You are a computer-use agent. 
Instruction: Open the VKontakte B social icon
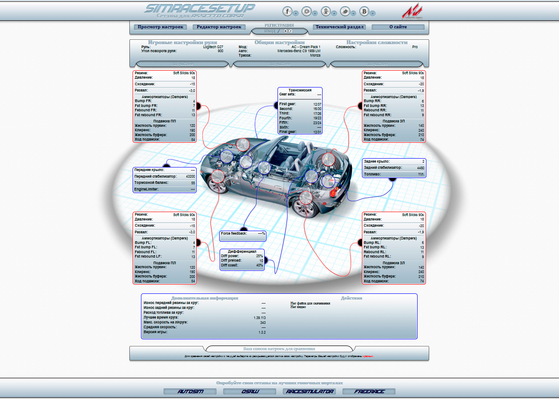point(365,11)
